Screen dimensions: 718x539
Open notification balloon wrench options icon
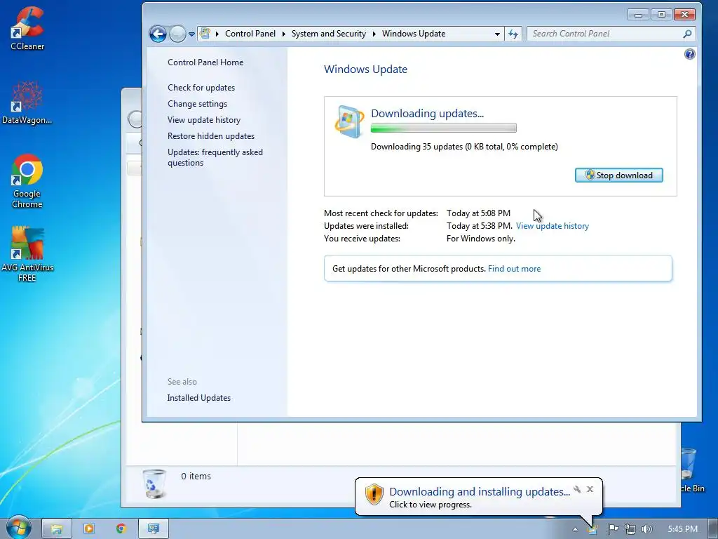pos(577,489)
